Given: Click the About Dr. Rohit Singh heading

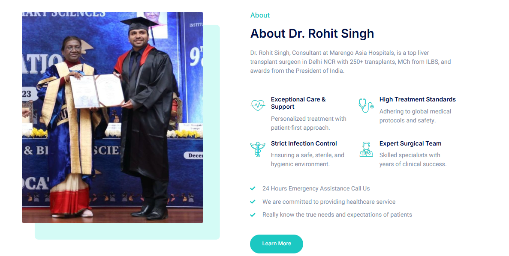Looking at the screenshot, I should [x=312, y=33].
